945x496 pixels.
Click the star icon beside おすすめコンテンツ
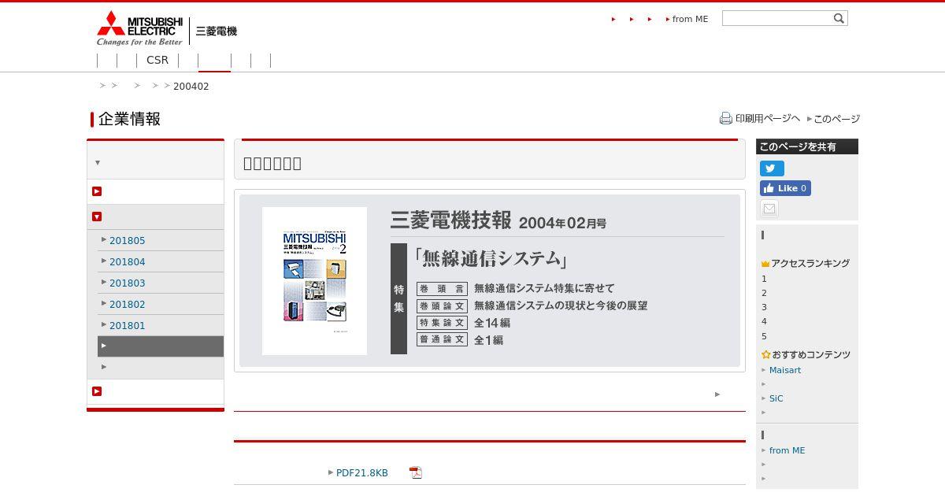[765, 355]
